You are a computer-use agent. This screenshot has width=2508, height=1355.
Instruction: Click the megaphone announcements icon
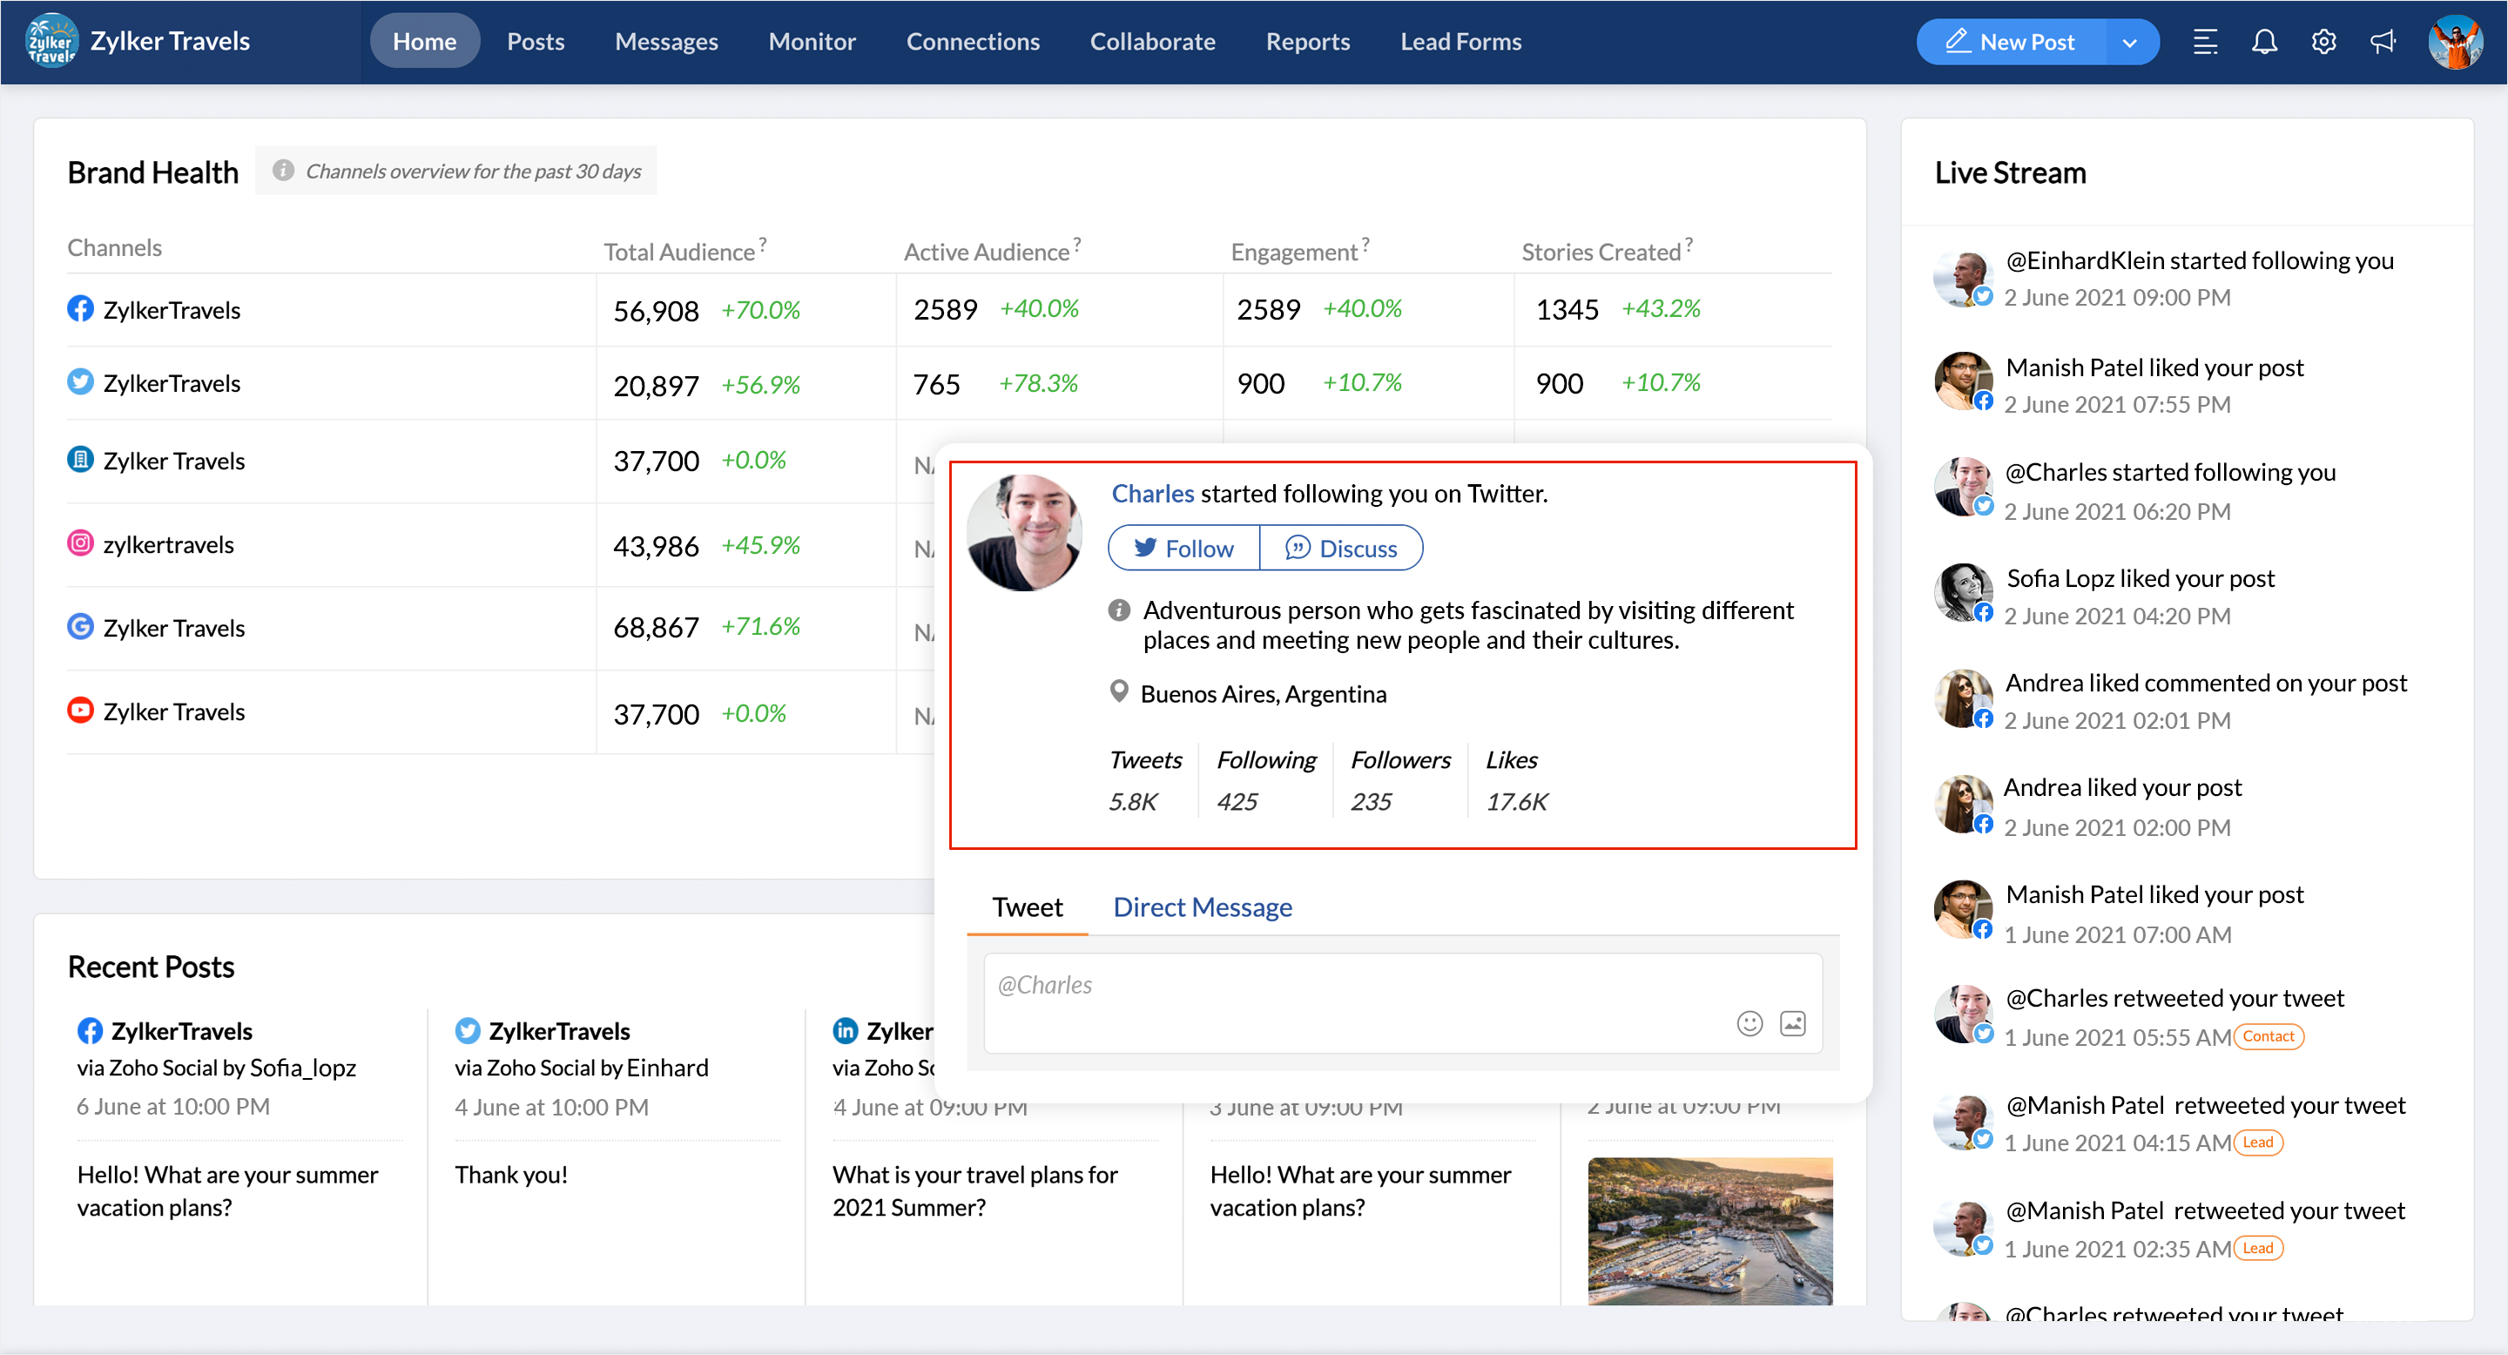[x=2383, y=42]
